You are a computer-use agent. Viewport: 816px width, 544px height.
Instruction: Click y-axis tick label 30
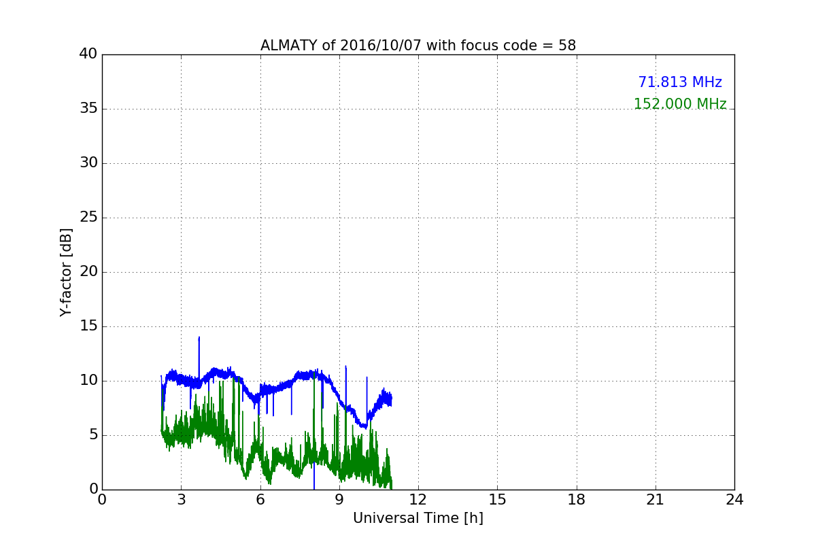[88, 163]
